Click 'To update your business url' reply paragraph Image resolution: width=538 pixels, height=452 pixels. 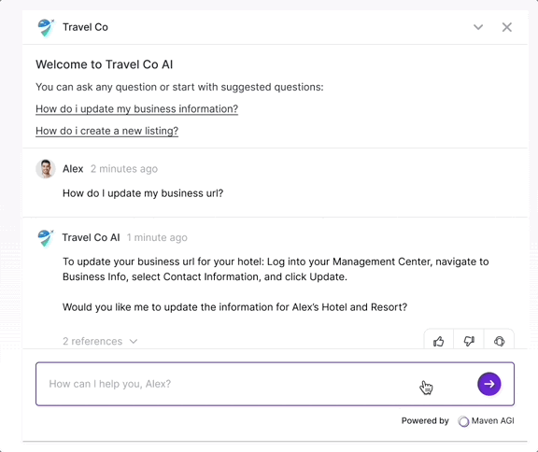(x=276, y=269)
